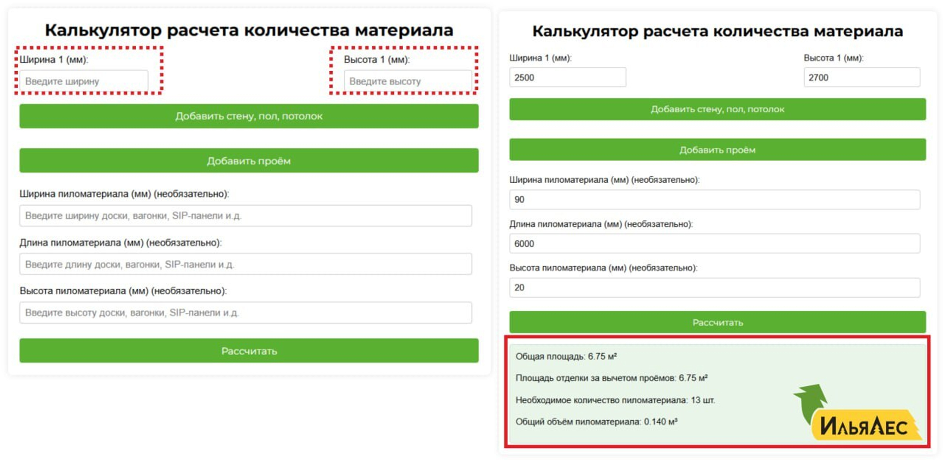This screenshot has height=462, width=944.
Task: Click 'Рассчитать' button in right calculator
Action: click(717, 322)
